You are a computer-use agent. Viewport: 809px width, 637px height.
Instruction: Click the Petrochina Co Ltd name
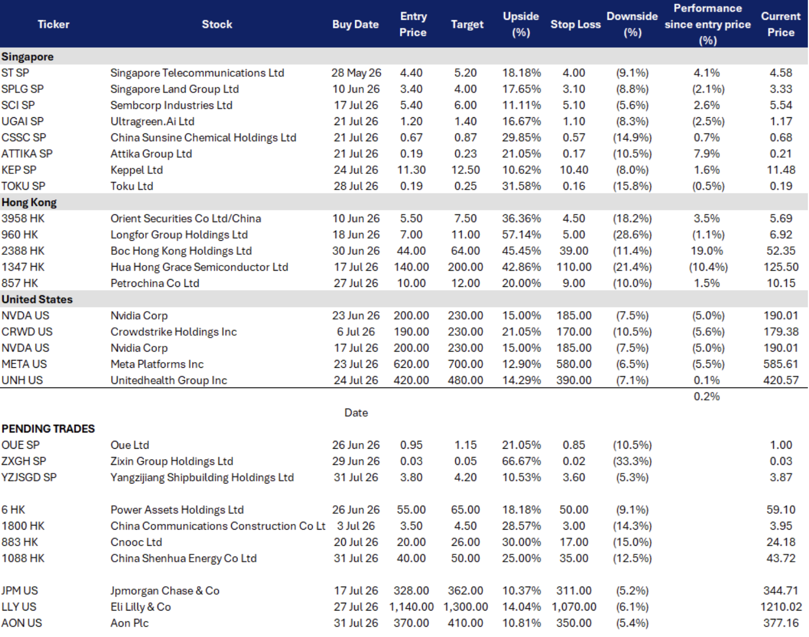click(155, 283)
